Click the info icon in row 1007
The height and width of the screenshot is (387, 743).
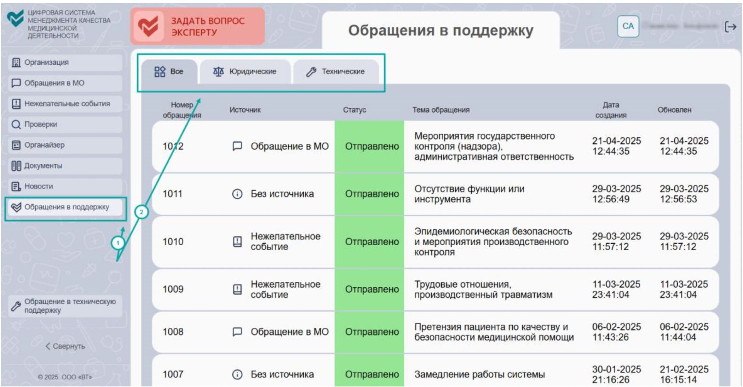click(x=237, y=374)
